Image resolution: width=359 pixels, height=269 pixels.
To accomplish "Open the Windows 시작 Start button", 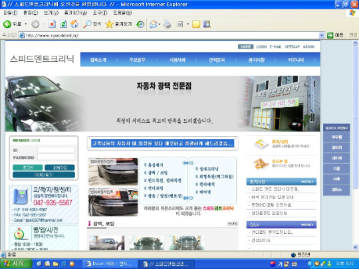I will coord(15,264).
